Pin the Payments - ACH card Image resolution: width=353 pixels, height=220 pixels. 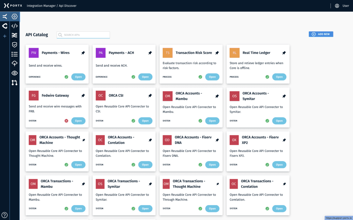click(150, 53)
